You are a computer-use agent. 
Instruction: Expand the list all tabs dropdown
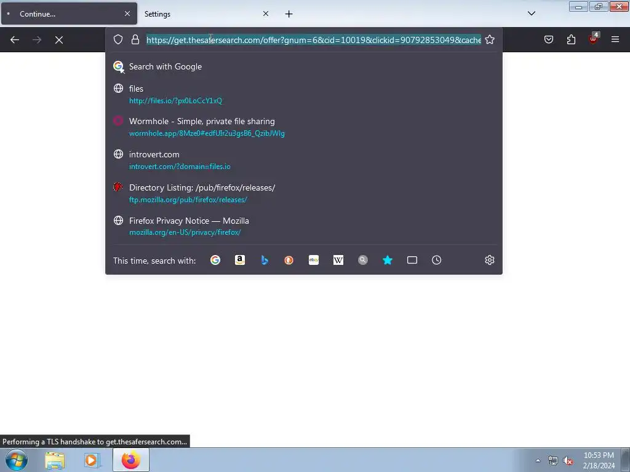tap(532, 14)
